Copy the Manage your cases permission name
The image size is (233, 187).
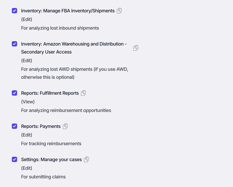86,159
